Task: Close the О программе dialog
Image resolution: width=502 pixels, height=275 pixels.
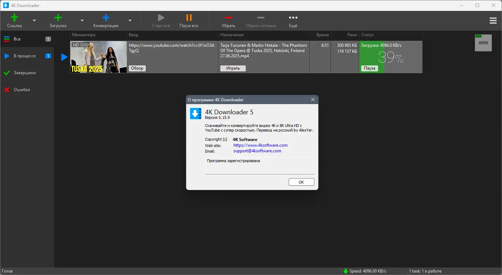Action: (313, 100)
